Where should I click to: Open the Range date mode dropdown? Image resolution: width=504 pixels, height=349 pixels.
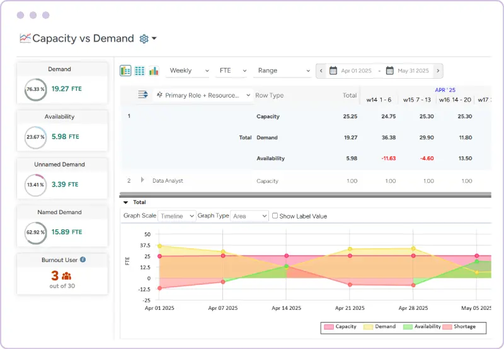(283, 71)
